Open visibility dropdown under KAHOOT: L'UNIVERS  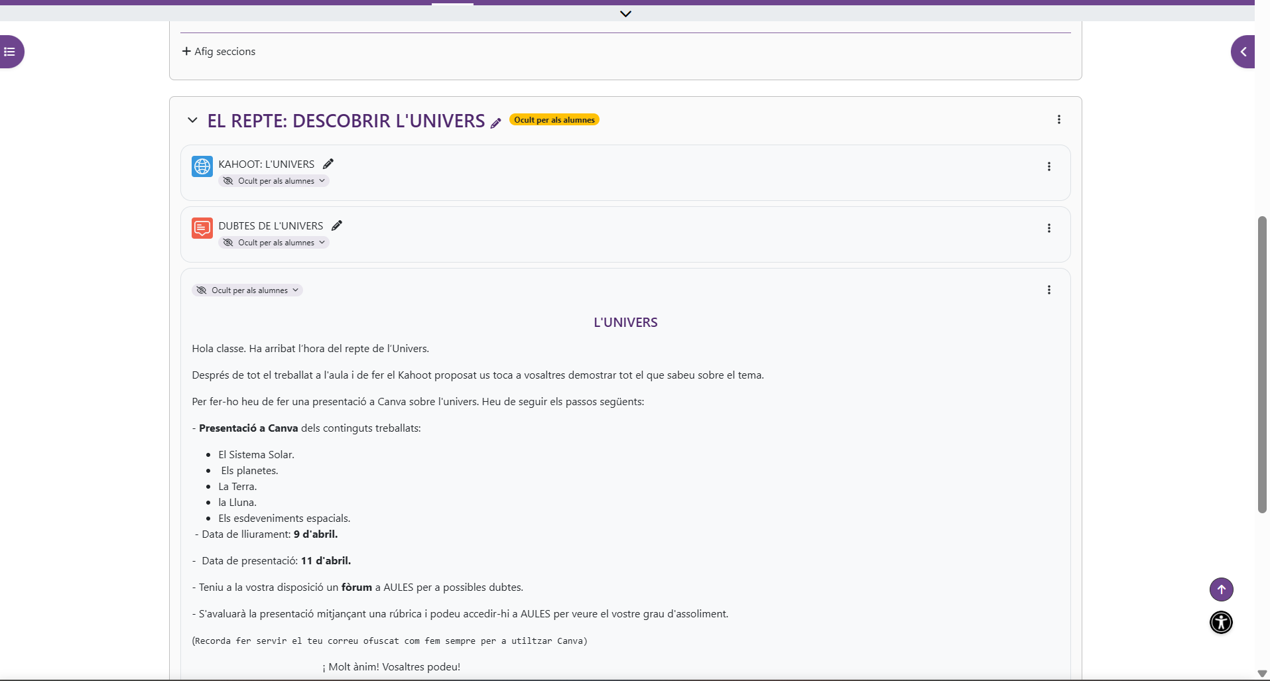[x=274, y=181]
